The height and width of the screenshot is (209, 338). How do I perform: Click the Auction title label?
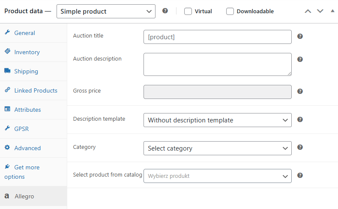click(x=88, y=36)
